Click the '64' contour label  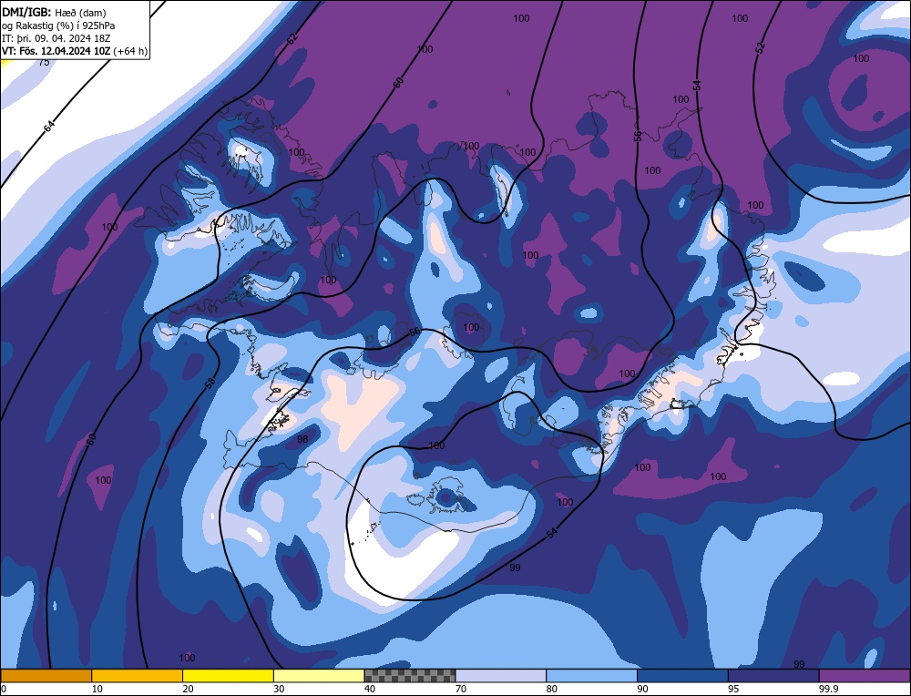coord(50,126)
